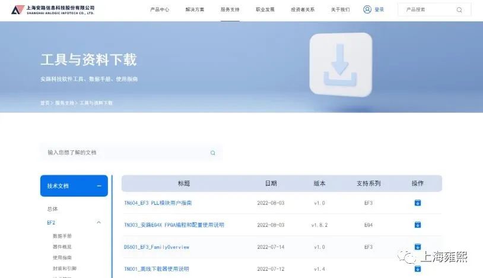The width and height of the screenshot is (483, 278).
Task: Download DS601_EF3_FamilyOverview via its icon
Action: pos(417,247)
